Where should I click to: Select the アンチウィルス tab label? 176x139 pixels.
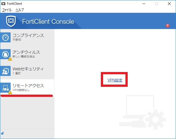(x=26, y=52)
